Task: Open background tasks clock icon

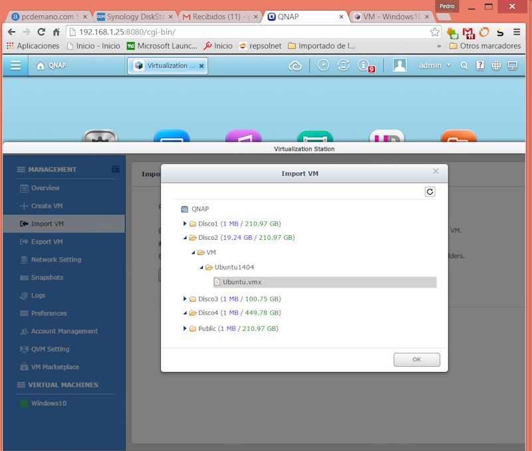Action: pos(323,65)
